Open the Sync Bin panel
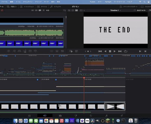The height and width of the screenshot is (124, 151). click(x=12, y=7)
